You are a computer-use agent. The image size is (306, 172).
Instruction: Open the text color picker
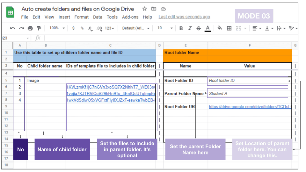pos(208,28)
